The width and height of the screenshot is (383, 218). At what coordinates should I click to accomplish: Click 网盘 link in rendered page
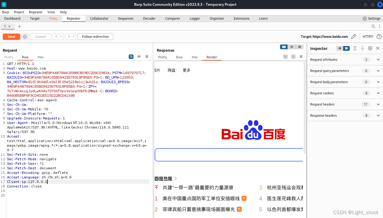(172, 70)
